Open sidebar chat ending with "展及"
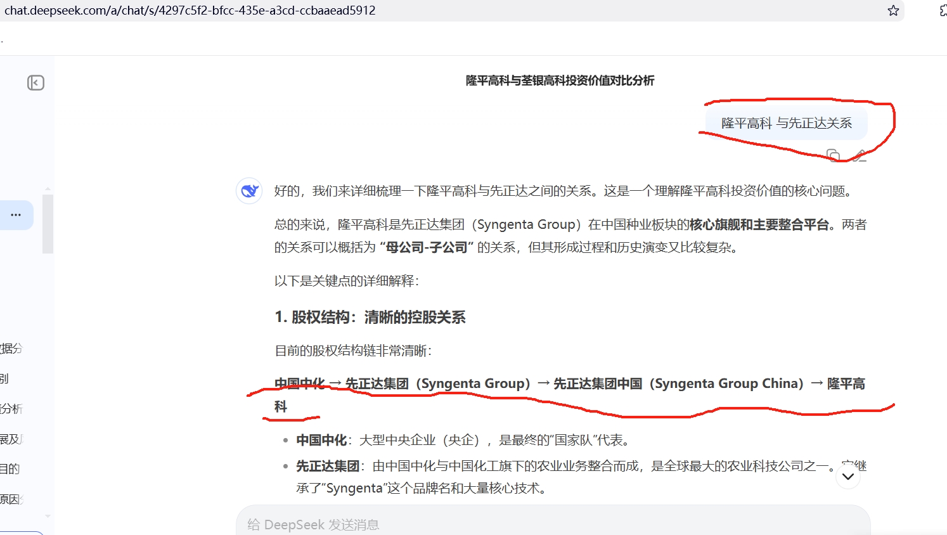Screen dimensions: 947x535 pos(11,439)
